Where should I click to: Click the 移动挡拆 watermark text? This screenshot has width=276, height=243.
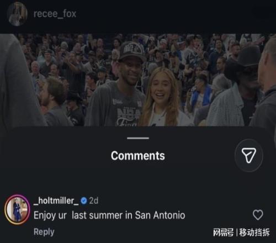click(x=254, y=233)
